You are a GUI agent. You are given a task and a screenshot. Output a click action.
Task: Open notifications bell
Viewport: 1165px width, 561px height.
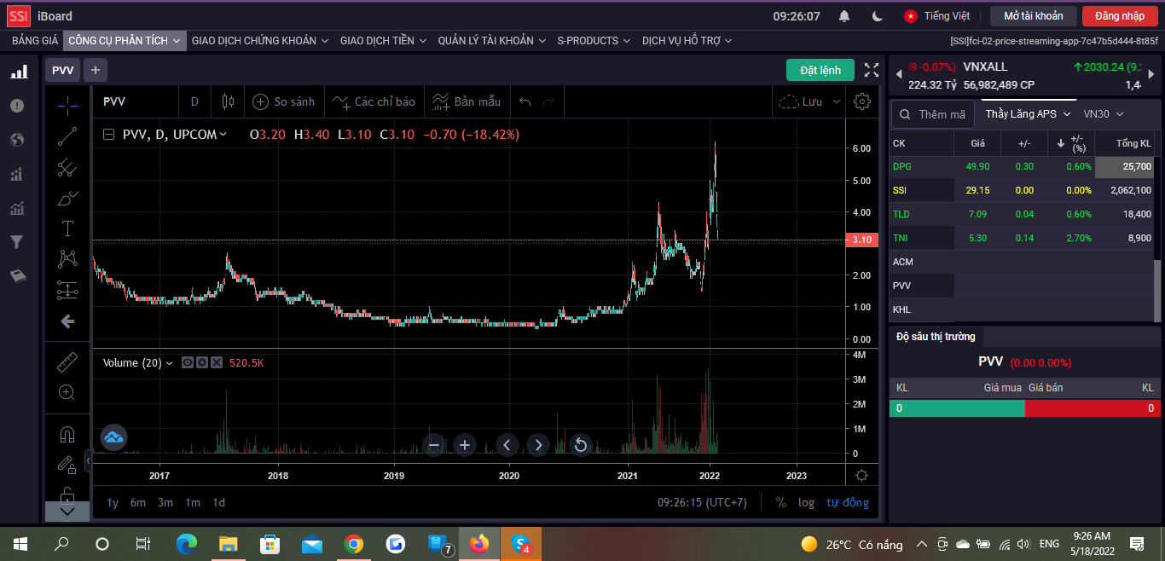(x=844, y=16)
